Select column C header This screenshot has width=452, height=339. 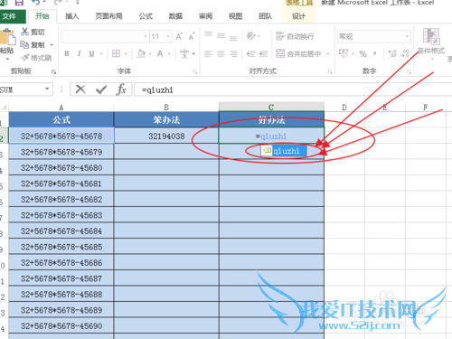coord(271,107)
